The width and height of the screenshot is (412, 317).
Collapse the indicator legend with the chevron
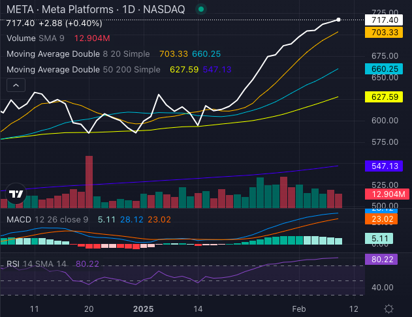pyautogui.click(x=16, y=85)
